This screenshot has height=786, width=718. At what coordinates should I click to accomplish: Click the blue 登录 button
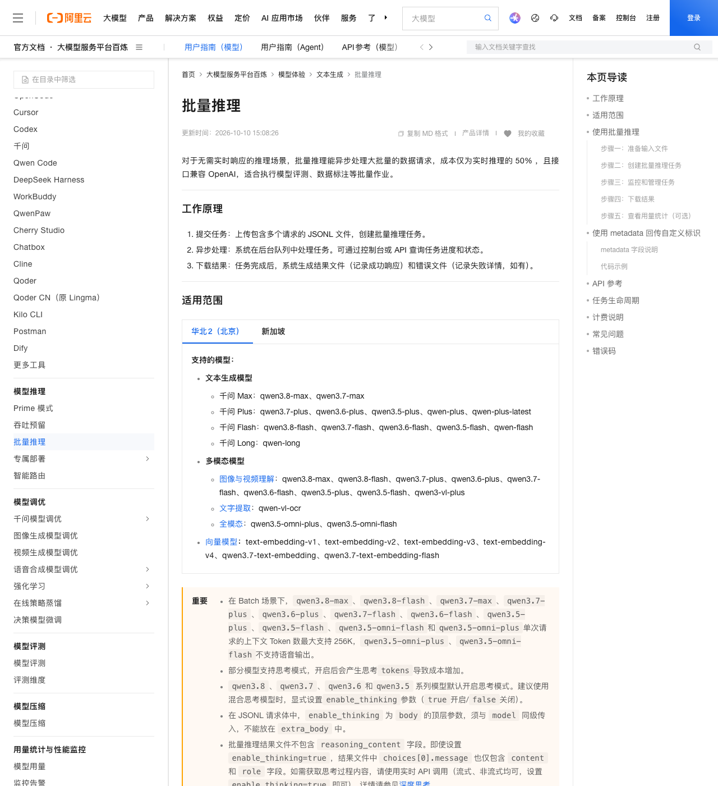point(694,18)
